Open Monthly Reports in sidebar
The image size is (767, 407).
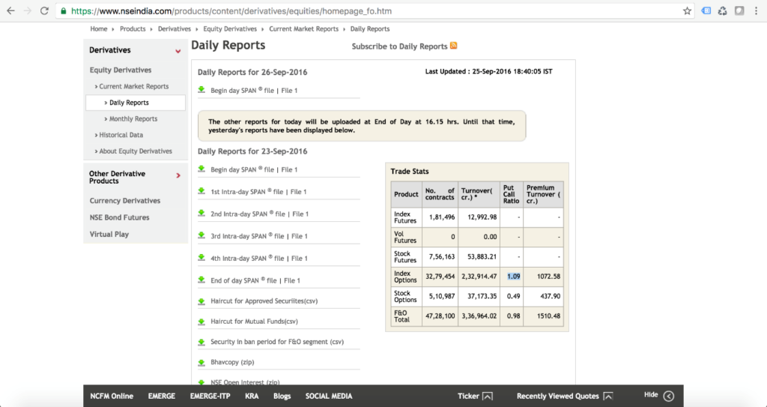(133, 119)
